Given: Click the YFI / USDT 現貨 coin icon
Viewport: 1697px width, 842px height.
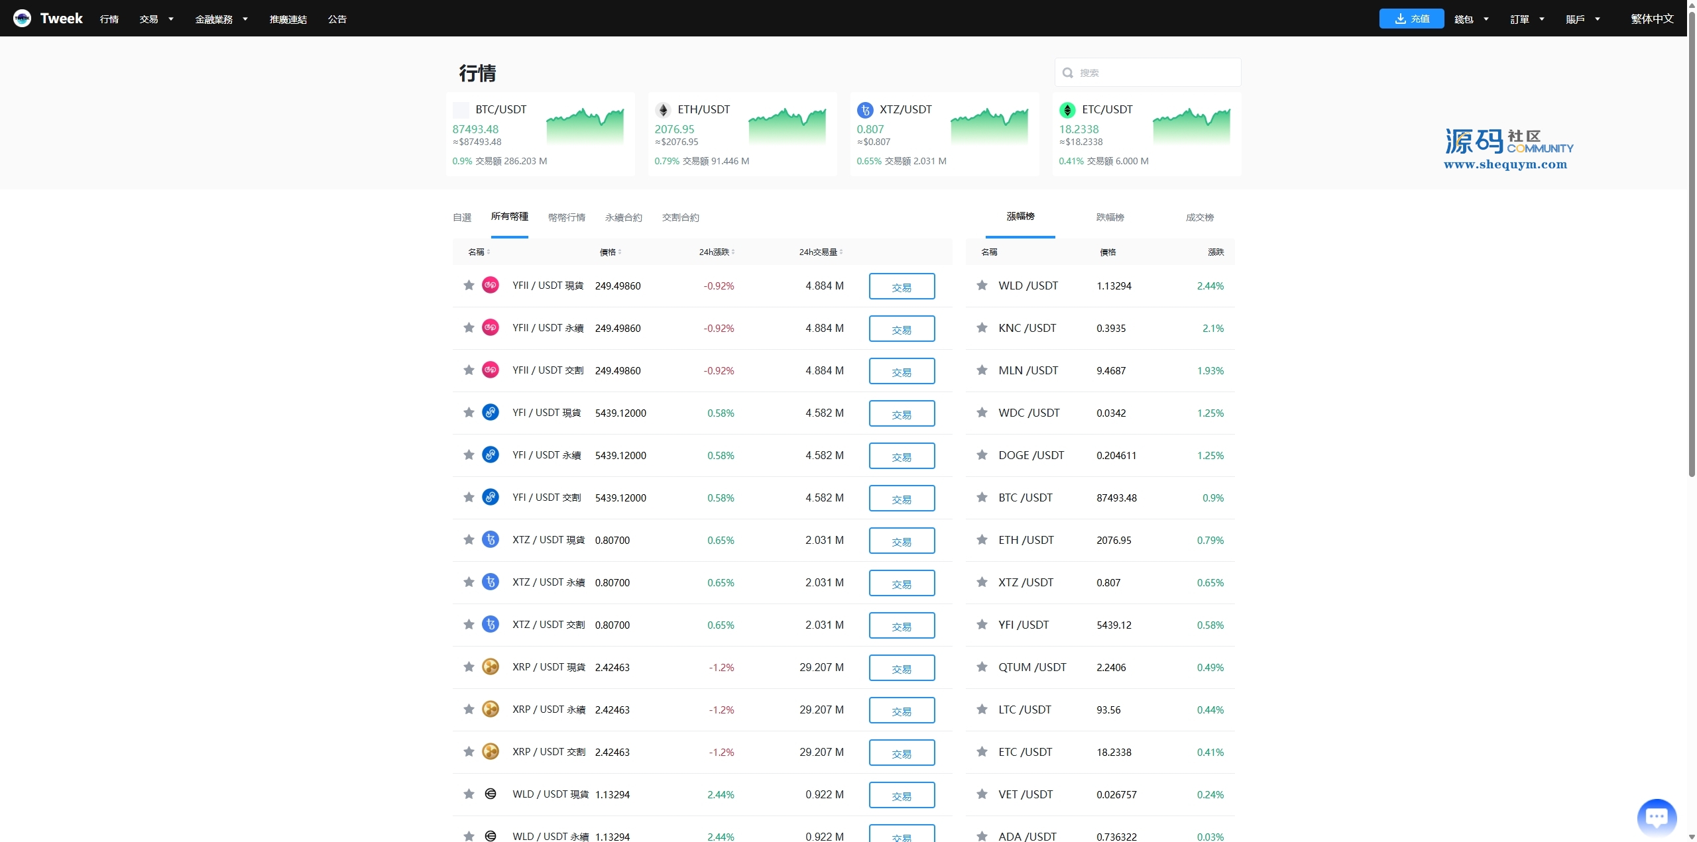Looking at the screenshot, I should click(x=490, y=412).
